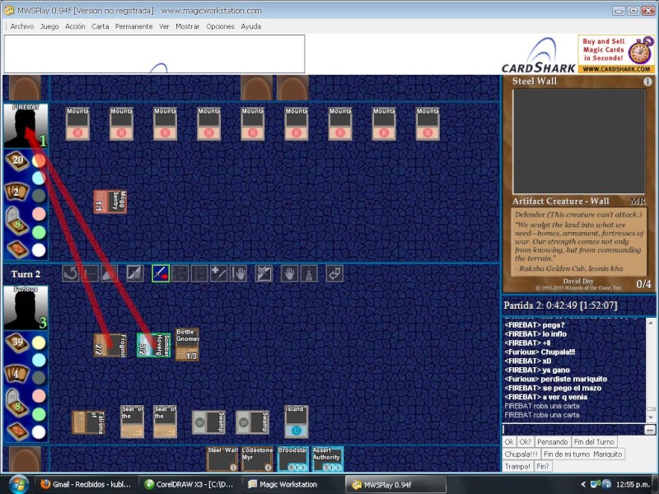Click the chat message input field
Viewport: 659px width, 494px height.
[573, 430]
